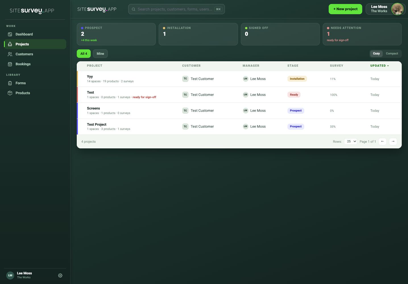Click the Projects rocket icon
The image size is (408, 284).
(10, 44)
